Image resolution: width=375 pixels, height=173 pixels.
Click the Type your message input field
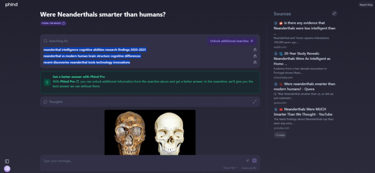click(x=143, y=161)
